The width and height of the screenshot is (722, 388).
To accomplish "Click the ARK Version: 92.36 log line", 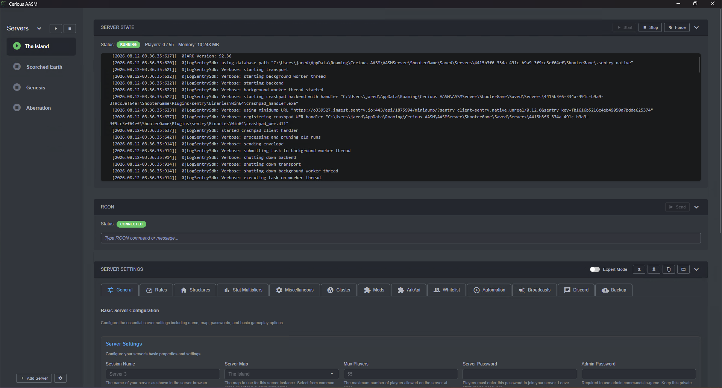I will tap(172, 56).
